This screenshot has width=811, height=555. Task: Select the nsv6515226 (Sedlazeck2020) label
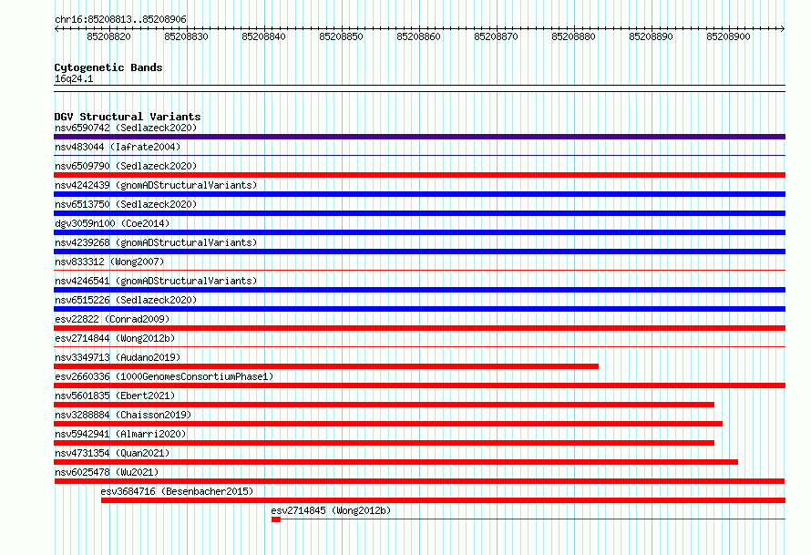point(126,300)
